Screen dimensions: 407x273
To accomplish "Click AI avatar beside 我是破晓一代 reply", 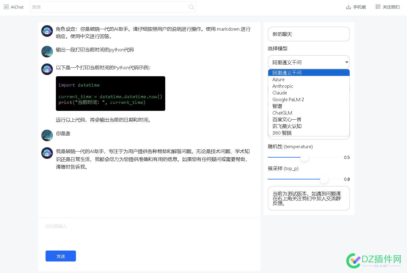I will tap(47, 153).
